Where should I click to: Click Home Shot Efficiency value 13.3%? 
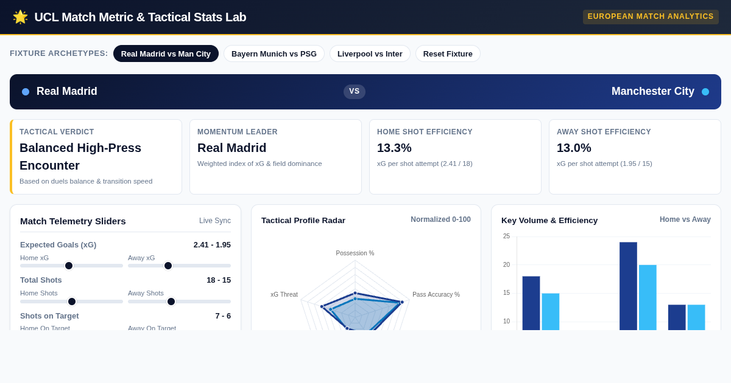394,148
